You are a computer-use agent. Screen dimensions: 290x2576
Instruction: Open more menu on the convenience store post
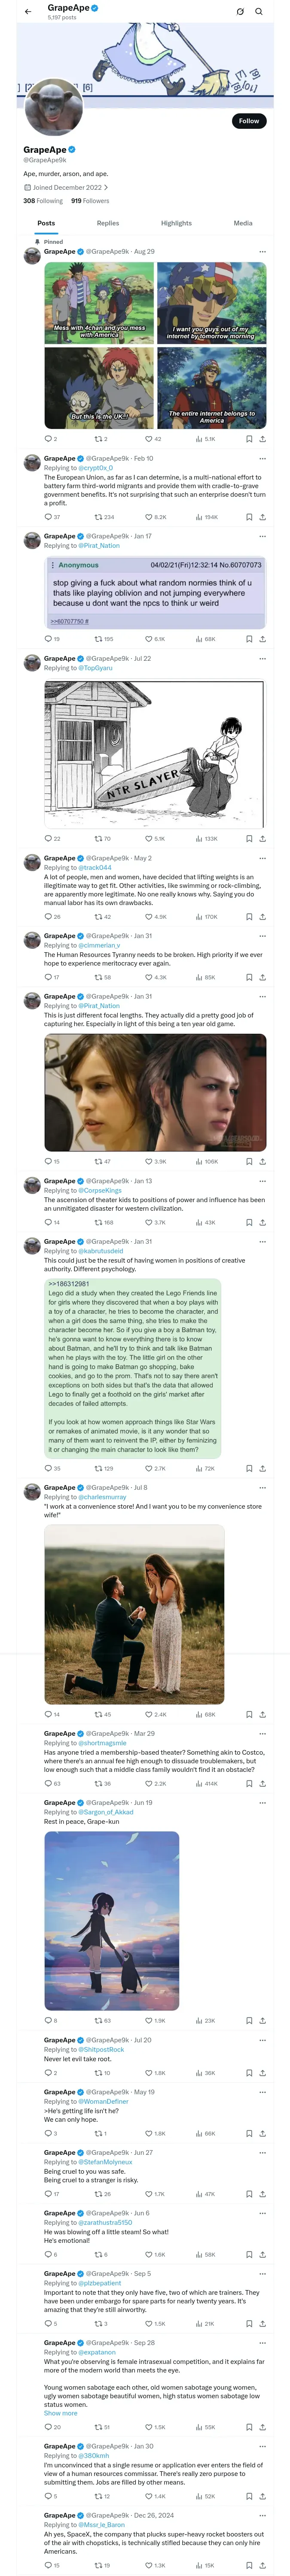pos(263,1488)
